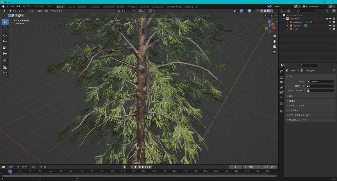Select the Add Cube tool

coord(5,74)
